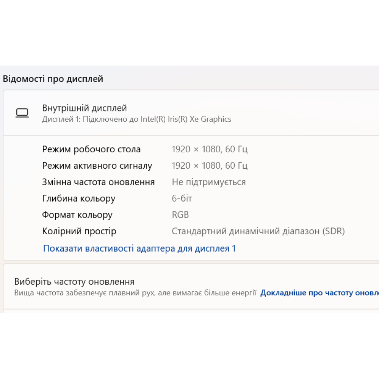Click the Відомості про дисплей section heading
Image resolution: width=379 pixels, height=379 pixels.
pyautogui.click(x=53, y=79)
